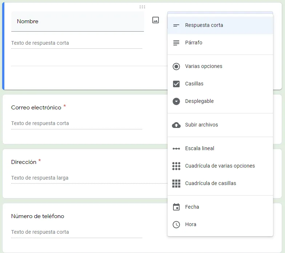Click the multiple choice grid dots icon

[x=176, y=166]
